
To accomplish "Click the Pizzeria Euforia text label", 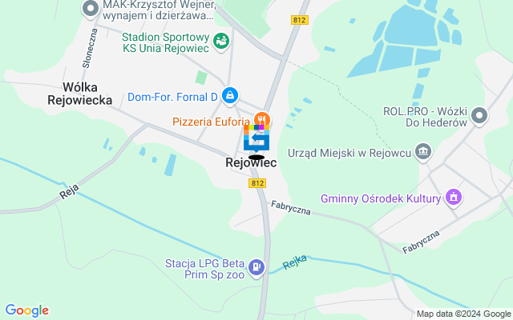I will pyautogui.click(x=211, y=122).
